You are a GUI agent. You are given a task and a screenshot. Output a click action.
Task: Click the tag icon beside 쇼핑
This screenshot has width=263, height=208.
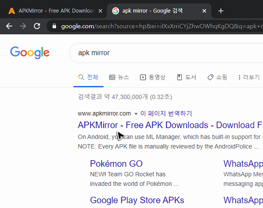210,77
